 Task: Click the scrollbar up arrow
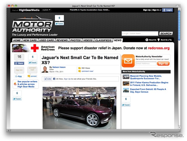179,9
